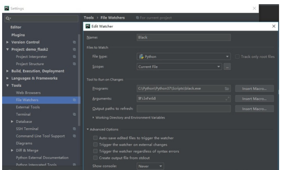Click the expand icon in Arguments field
This screenshot has height=170, width=282.
(227, 99)
